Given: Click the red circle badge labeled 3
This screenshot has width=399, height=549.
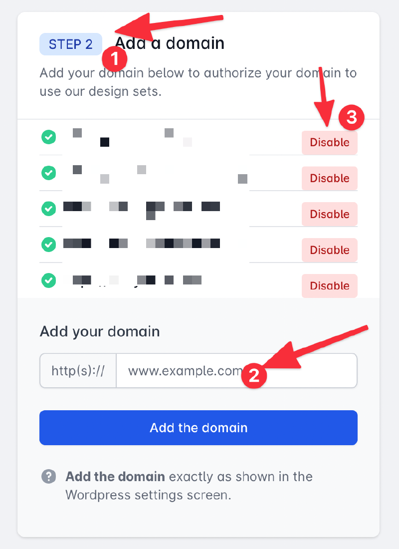Looking at the screenshot, I should point(352,118).
